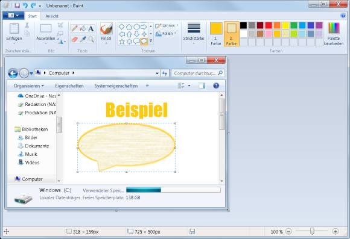Open the blue Paint file menu

point(13,16)
